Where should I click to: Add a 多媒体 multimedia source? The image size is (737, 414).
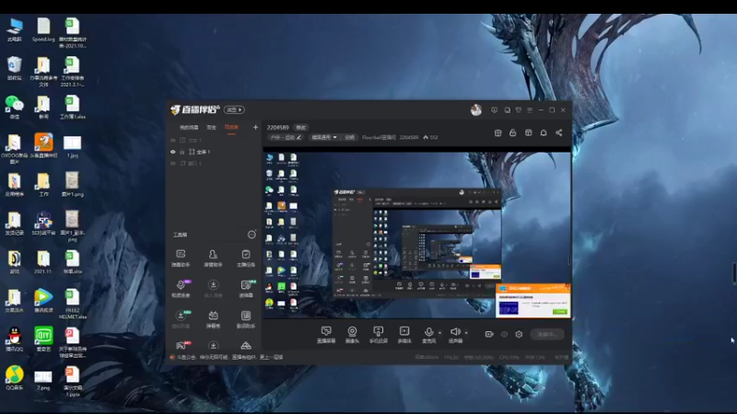pos(404,335)
